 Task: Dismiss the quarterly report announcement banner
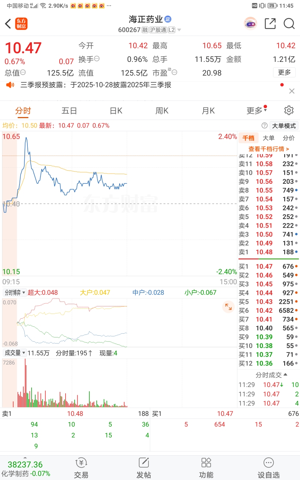click(x=292, y=91)
